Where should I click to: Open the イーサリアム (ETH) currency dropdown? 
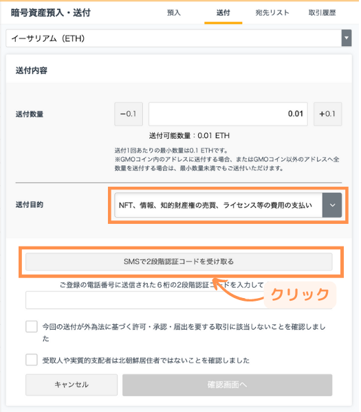179,38
